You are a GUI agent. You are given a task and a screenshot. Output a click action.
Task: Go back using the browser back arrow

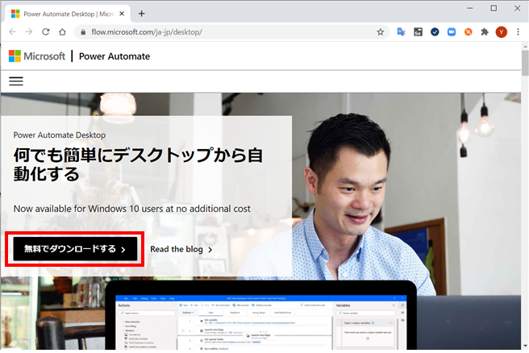[12, 31]
